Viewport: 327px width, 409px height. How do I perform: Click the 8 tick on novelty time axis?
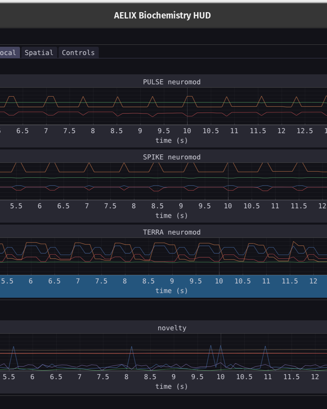127,377
